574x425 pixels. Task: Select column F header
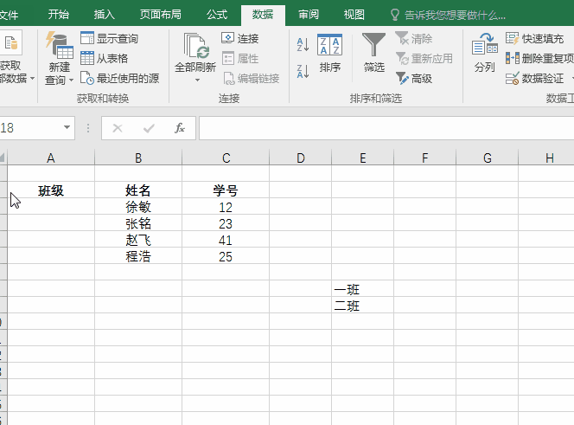425,158
